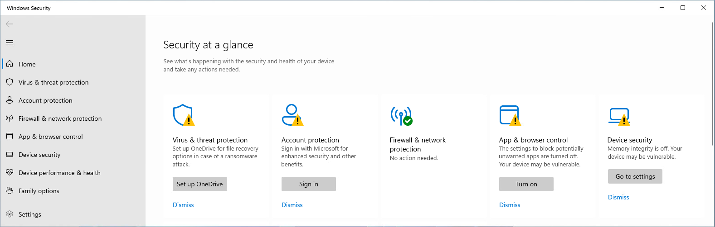The image size is (715, 227).
Task: Open App & browser control sidebar item
Action: tap(73, 137)
